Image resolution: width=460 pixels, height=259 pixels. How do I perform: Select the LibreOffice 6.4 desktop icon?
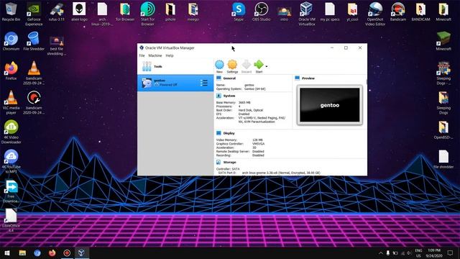11,220
